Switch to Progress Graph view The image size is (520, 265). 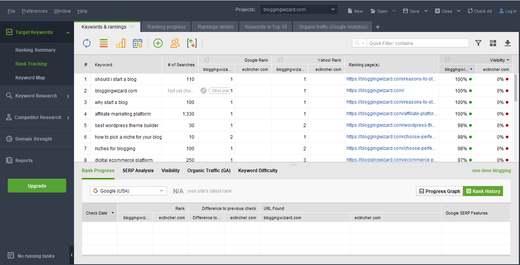click(x=439, y=191)
